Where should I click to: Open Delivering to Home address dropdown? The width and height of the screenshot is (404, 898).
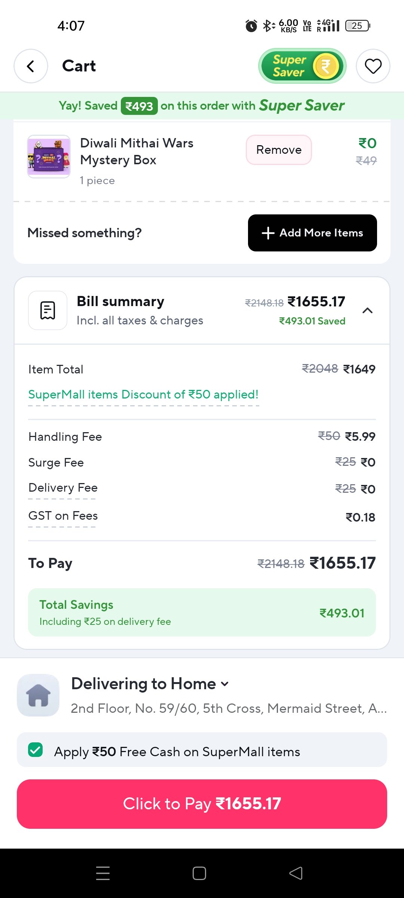pyautogui.click(x=224, y=684)
